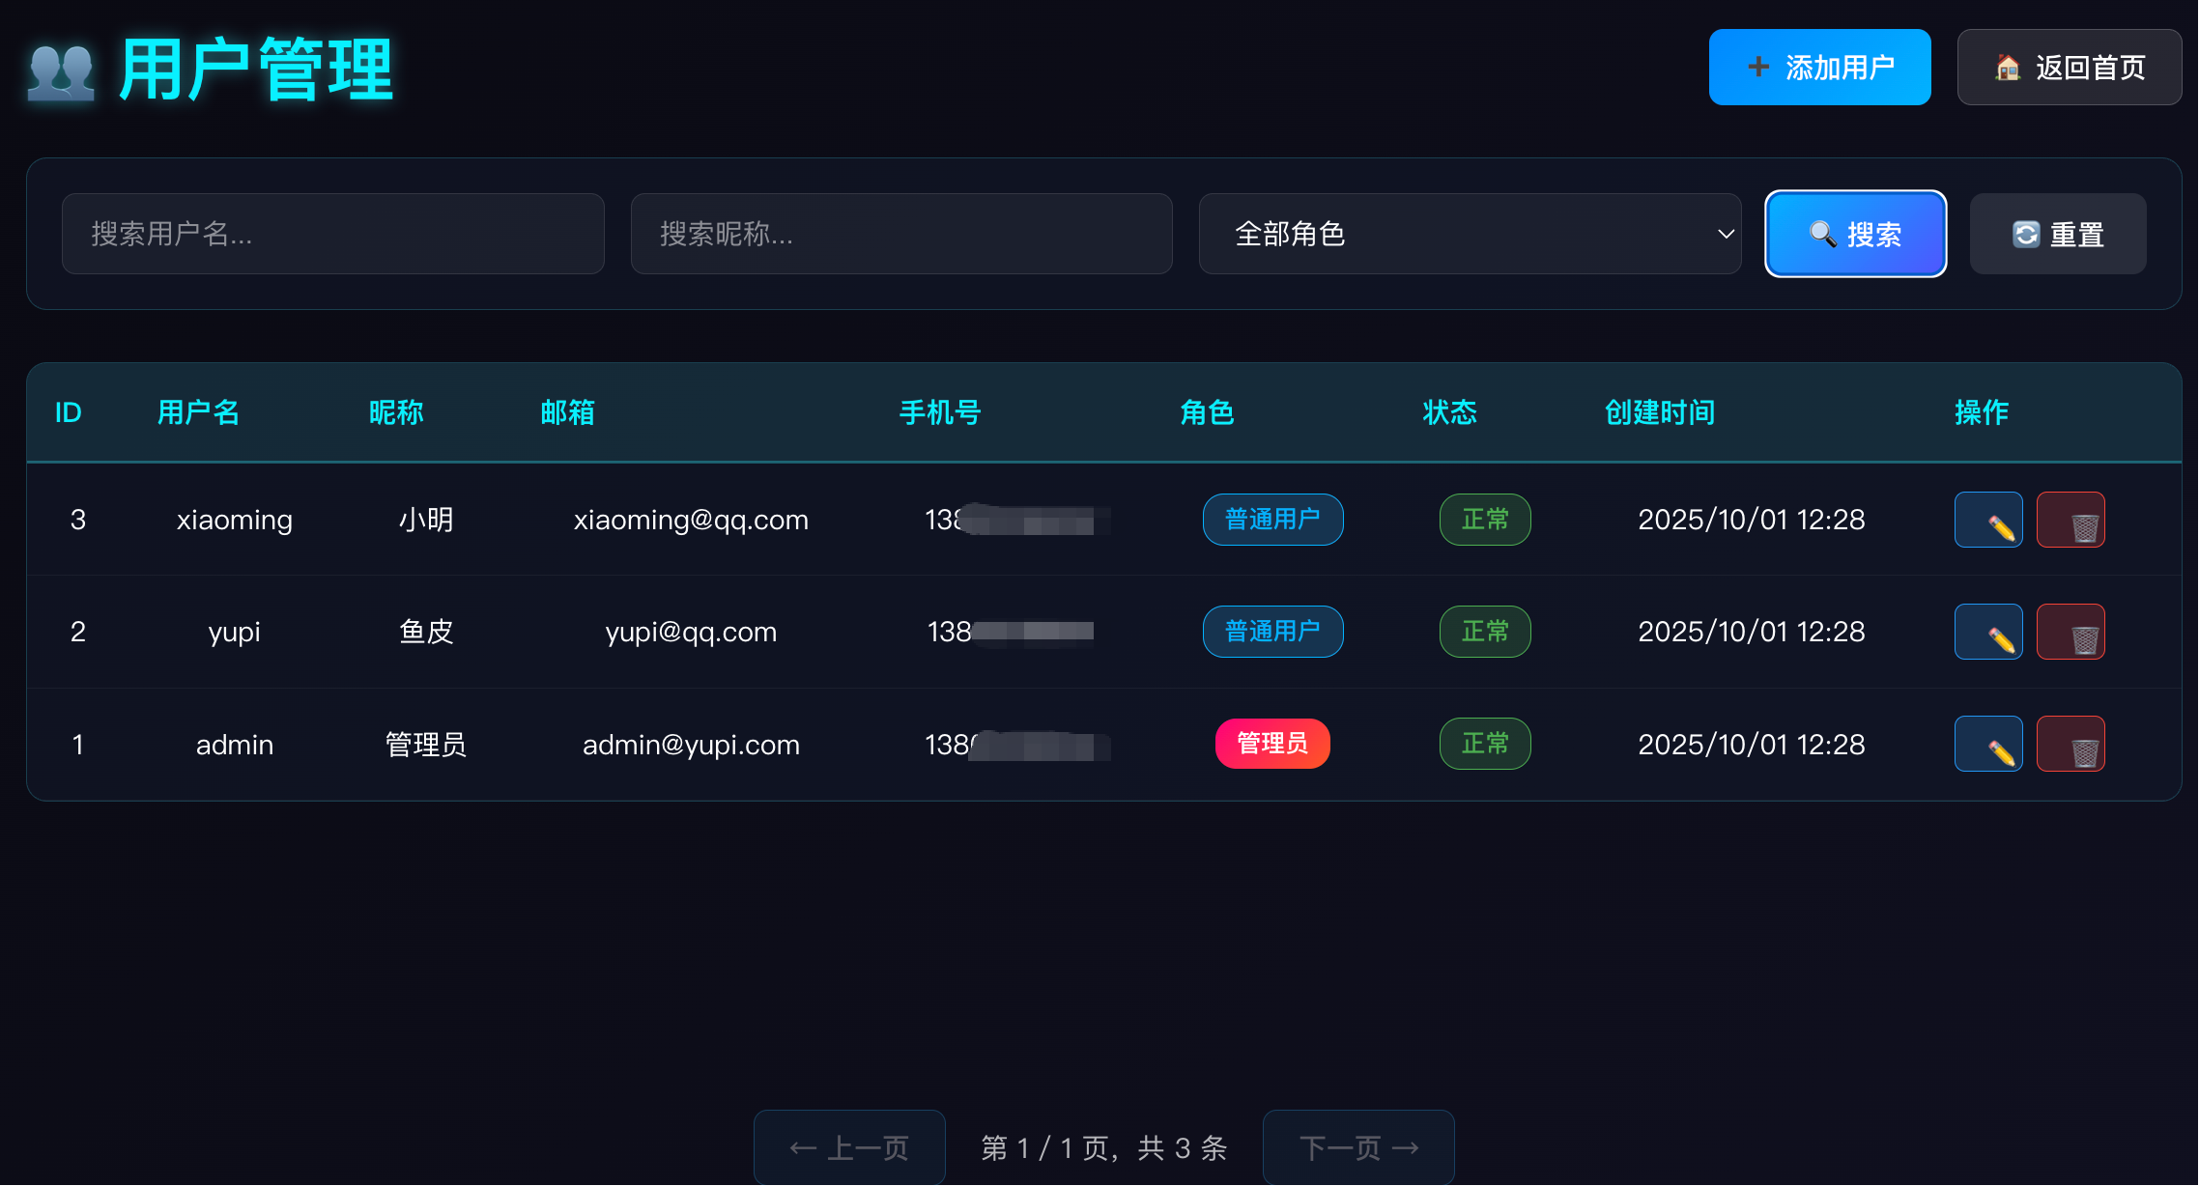This screenshot has width=2199, height=1186.
Task: Click the 创建时间 column header
Action: pos(1659,412)
